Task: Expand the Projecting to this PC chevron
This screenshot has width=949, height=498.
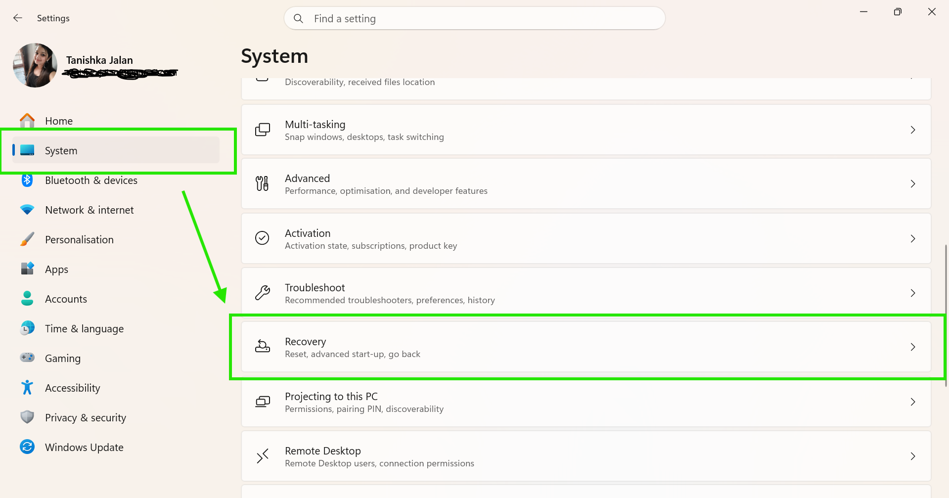Action: 913,402
